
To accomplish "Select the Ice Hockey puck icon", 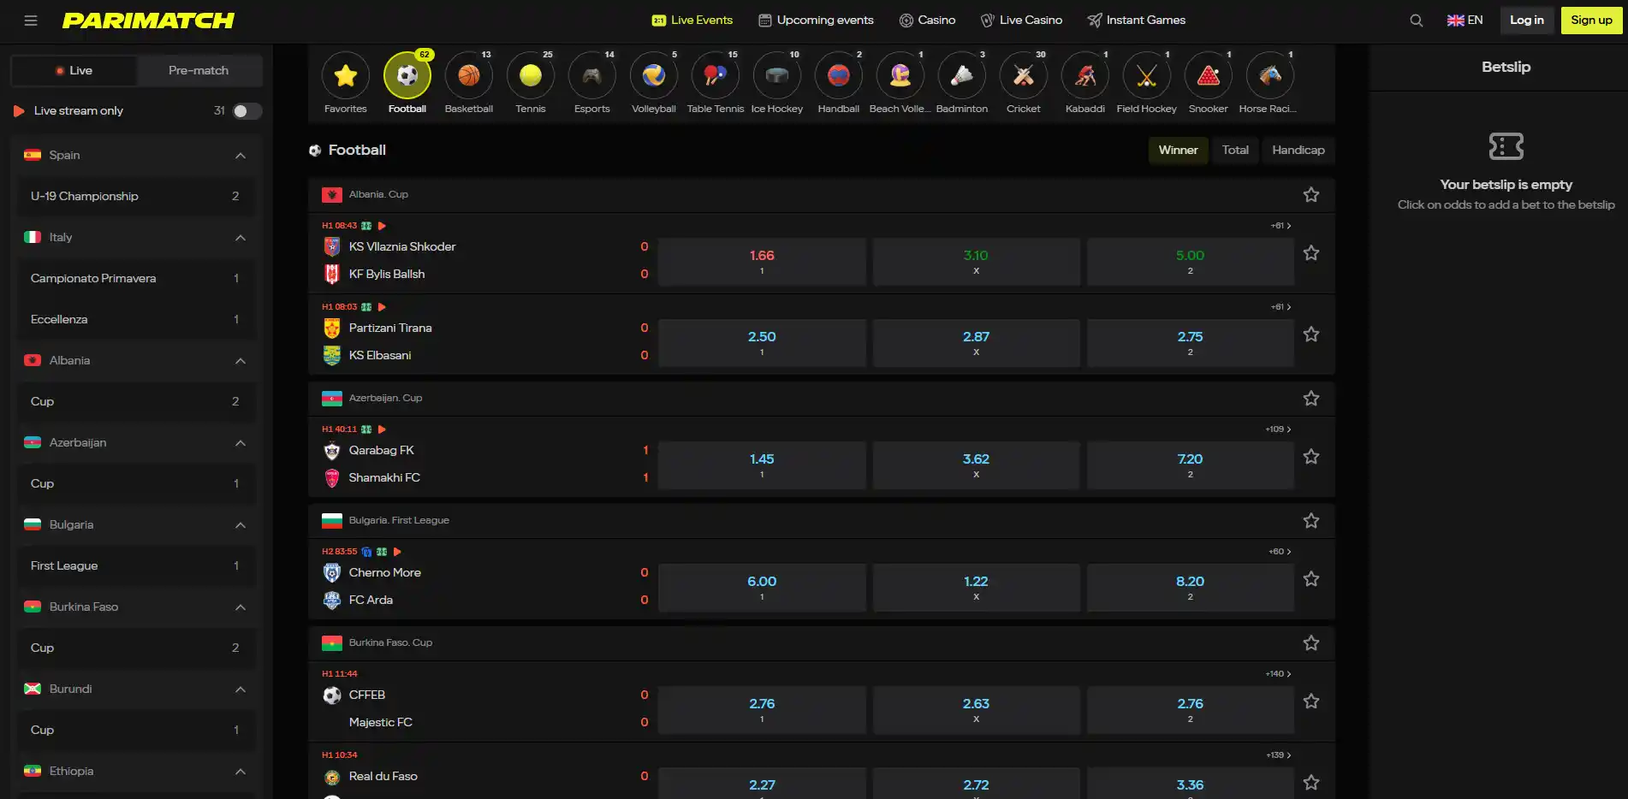I will click(x=777, y=75).
